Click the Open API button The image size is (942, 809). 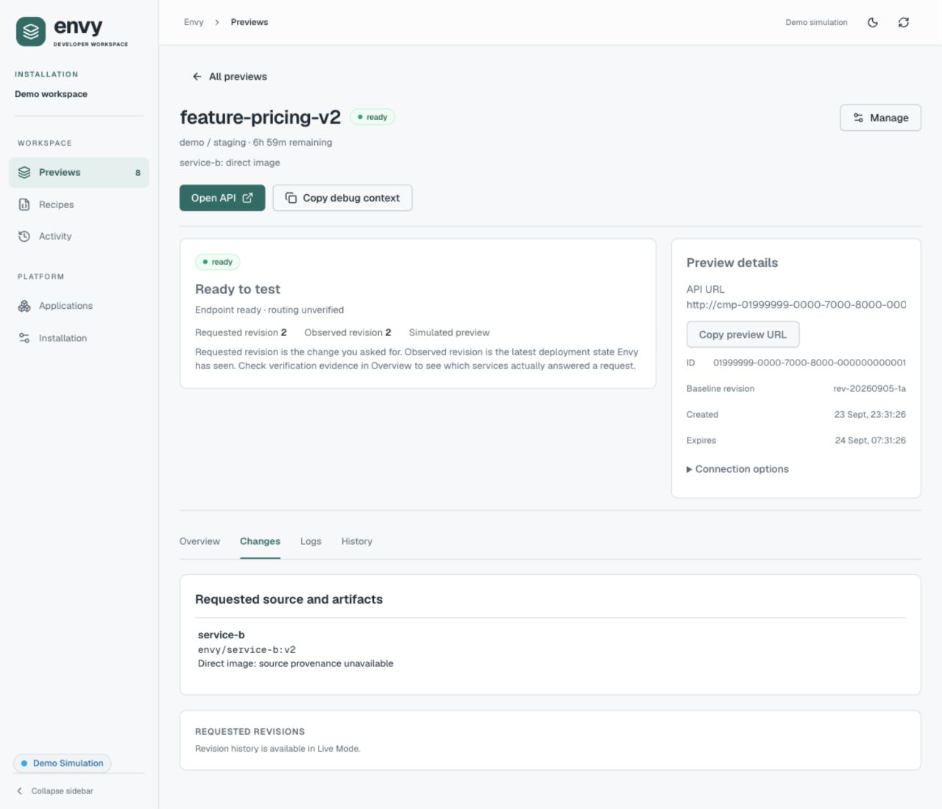pyautogui.click(x=222, y=198)
